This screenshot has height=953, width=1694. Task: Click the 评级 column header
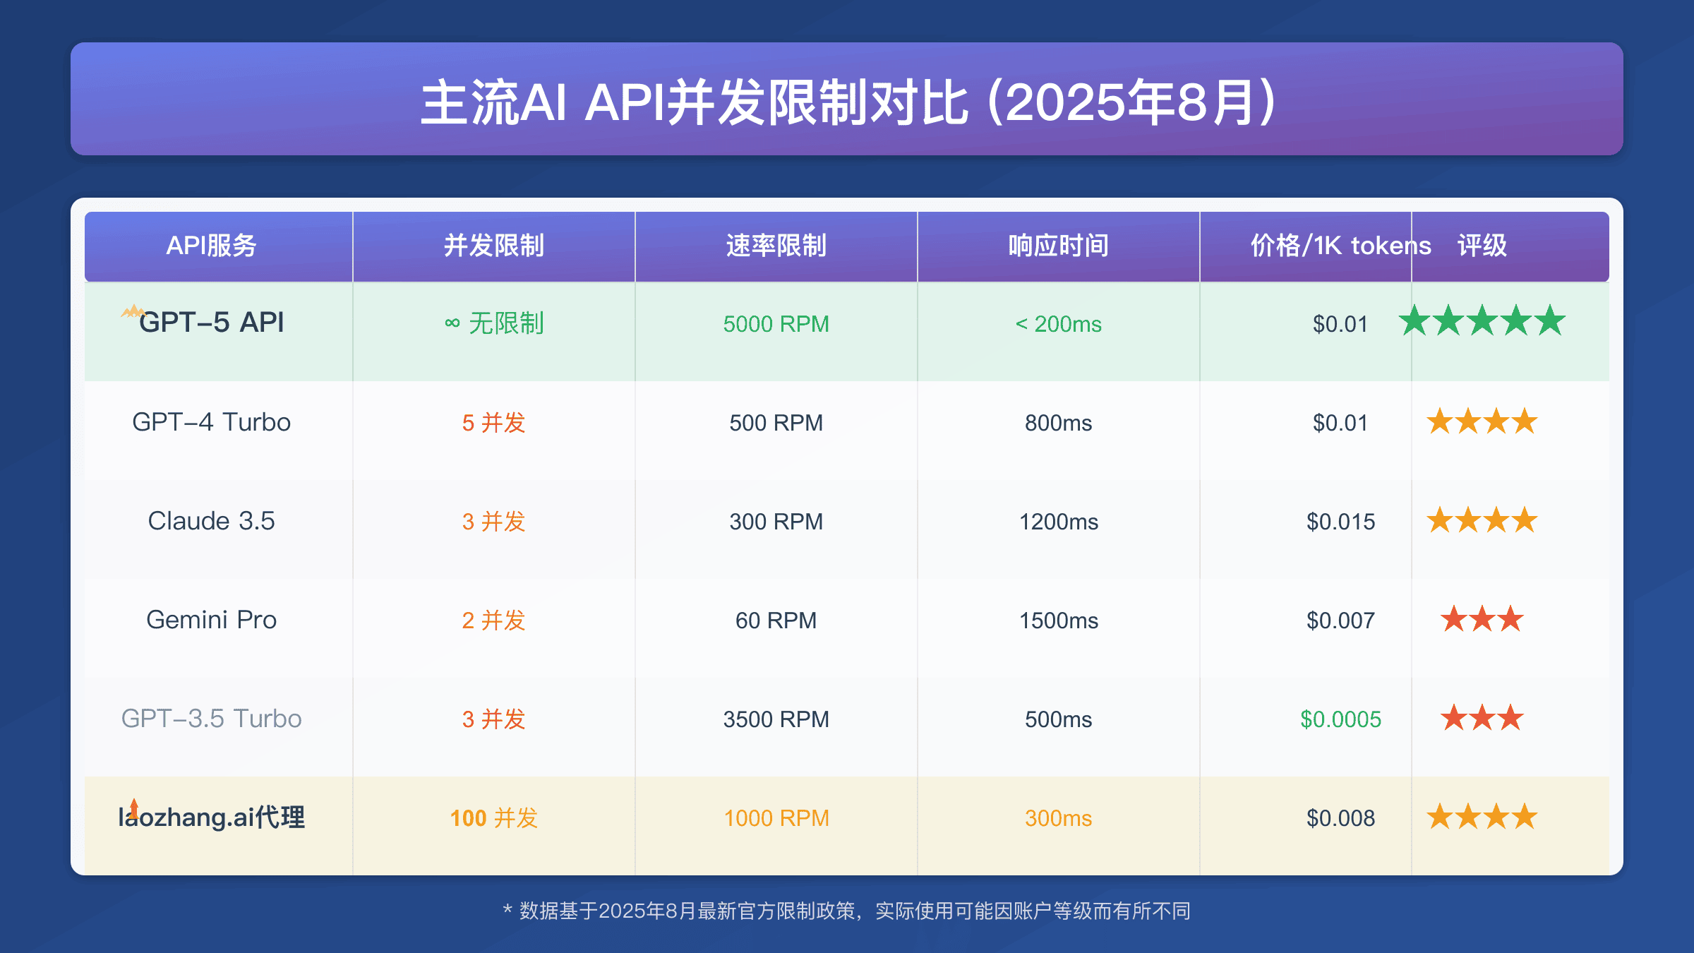coord(1482,246)
